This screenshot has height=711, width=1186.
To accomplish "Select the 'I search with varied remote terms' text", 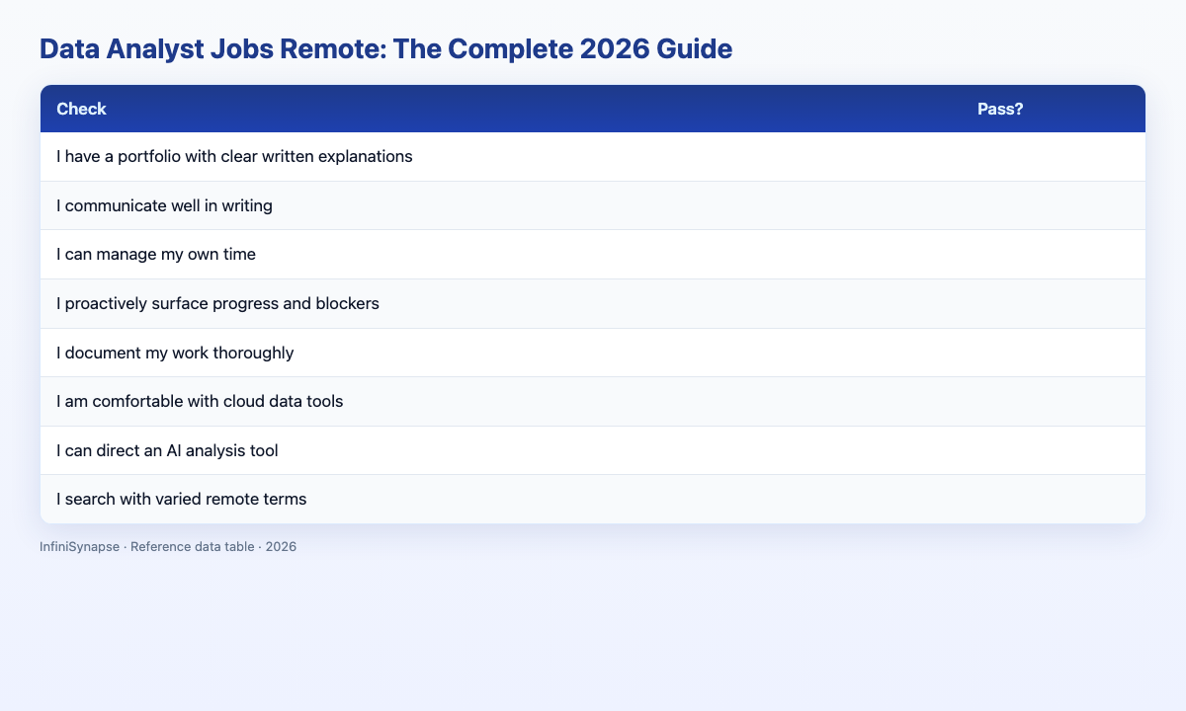I will click(181, 499).
